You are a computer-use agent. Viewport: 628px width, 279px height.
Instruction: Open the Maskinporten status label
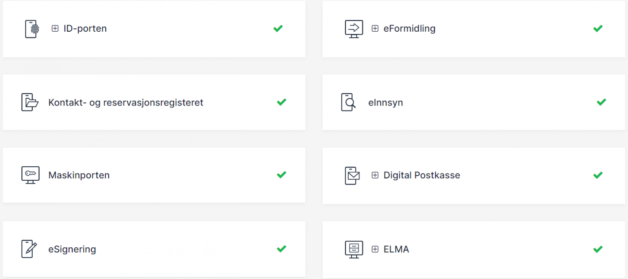pyautogui.click(x=79, y=175)
